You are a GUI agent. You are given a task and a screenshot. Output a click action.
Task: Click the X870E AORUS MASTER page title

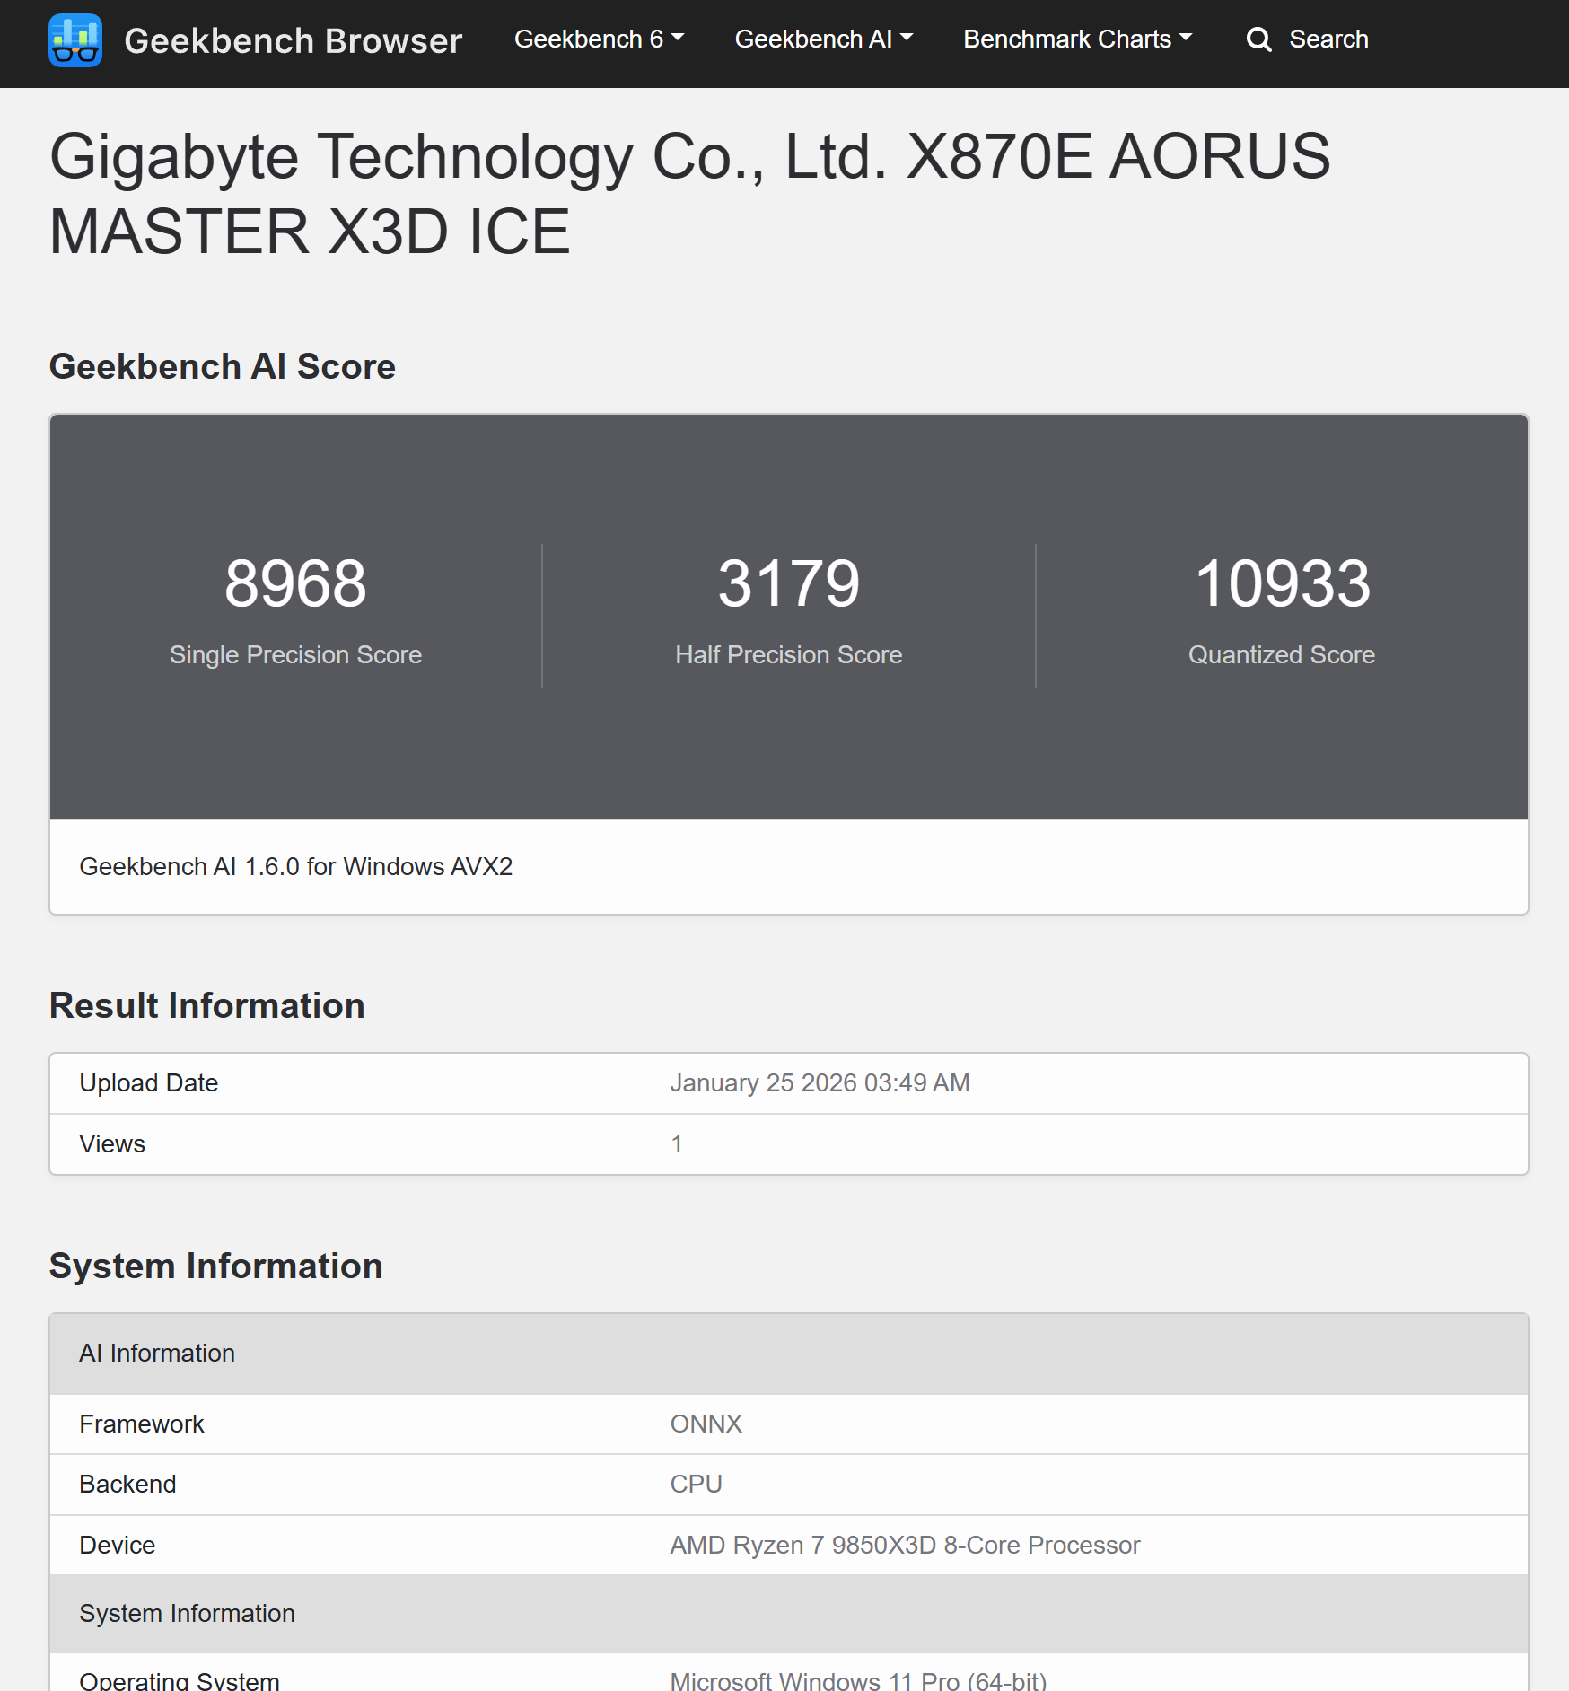tap(689, 194)
